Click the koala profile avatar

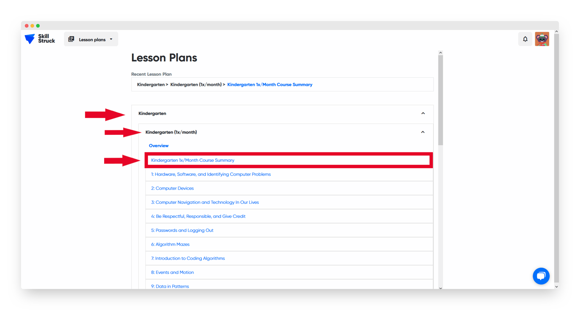tap(542, 38)
